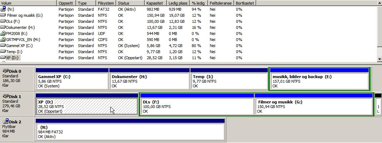
Task: Click the GRTMPVOL_EN (M:) disc icon
Action: point(3,39)
